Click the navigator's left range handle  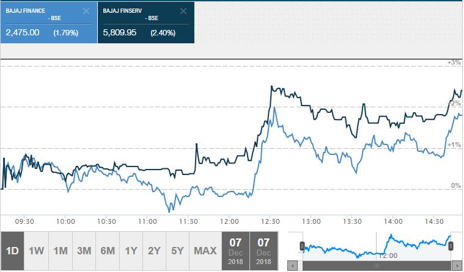click(302, 246)
